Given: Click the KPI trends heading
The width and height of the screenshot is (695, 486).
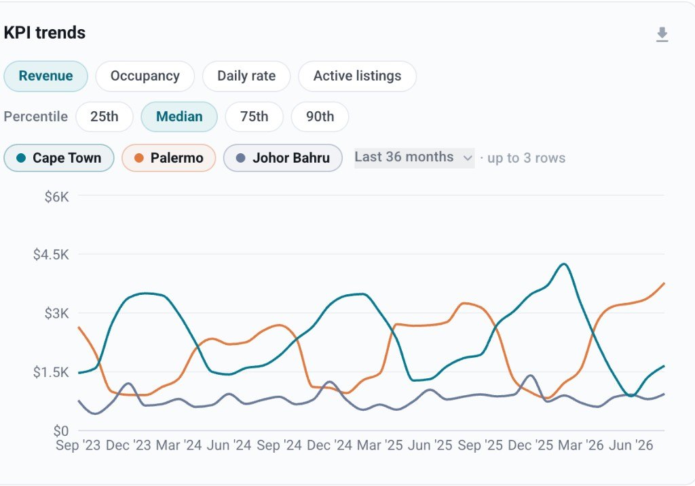Looking at the screenshot, I should pos(45,33).
